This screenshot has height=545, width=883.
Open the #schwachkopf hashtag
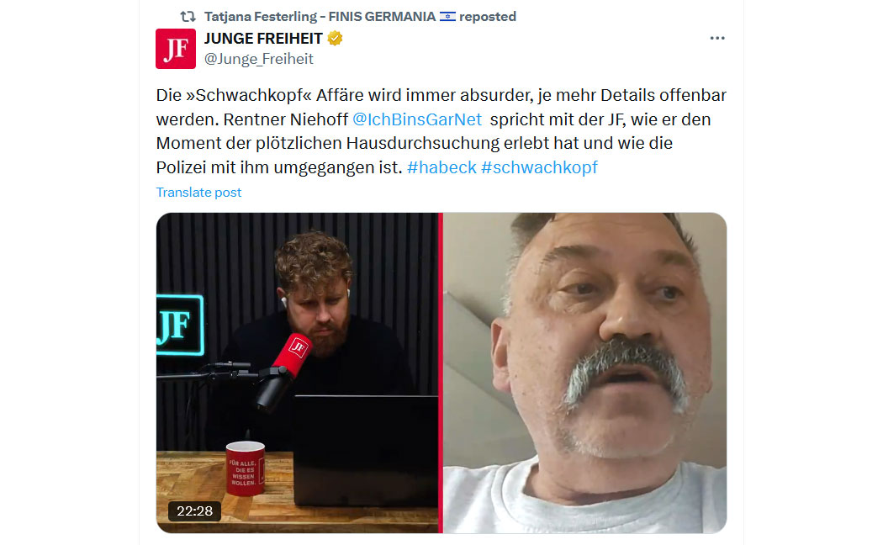click(x=539, y=167)
